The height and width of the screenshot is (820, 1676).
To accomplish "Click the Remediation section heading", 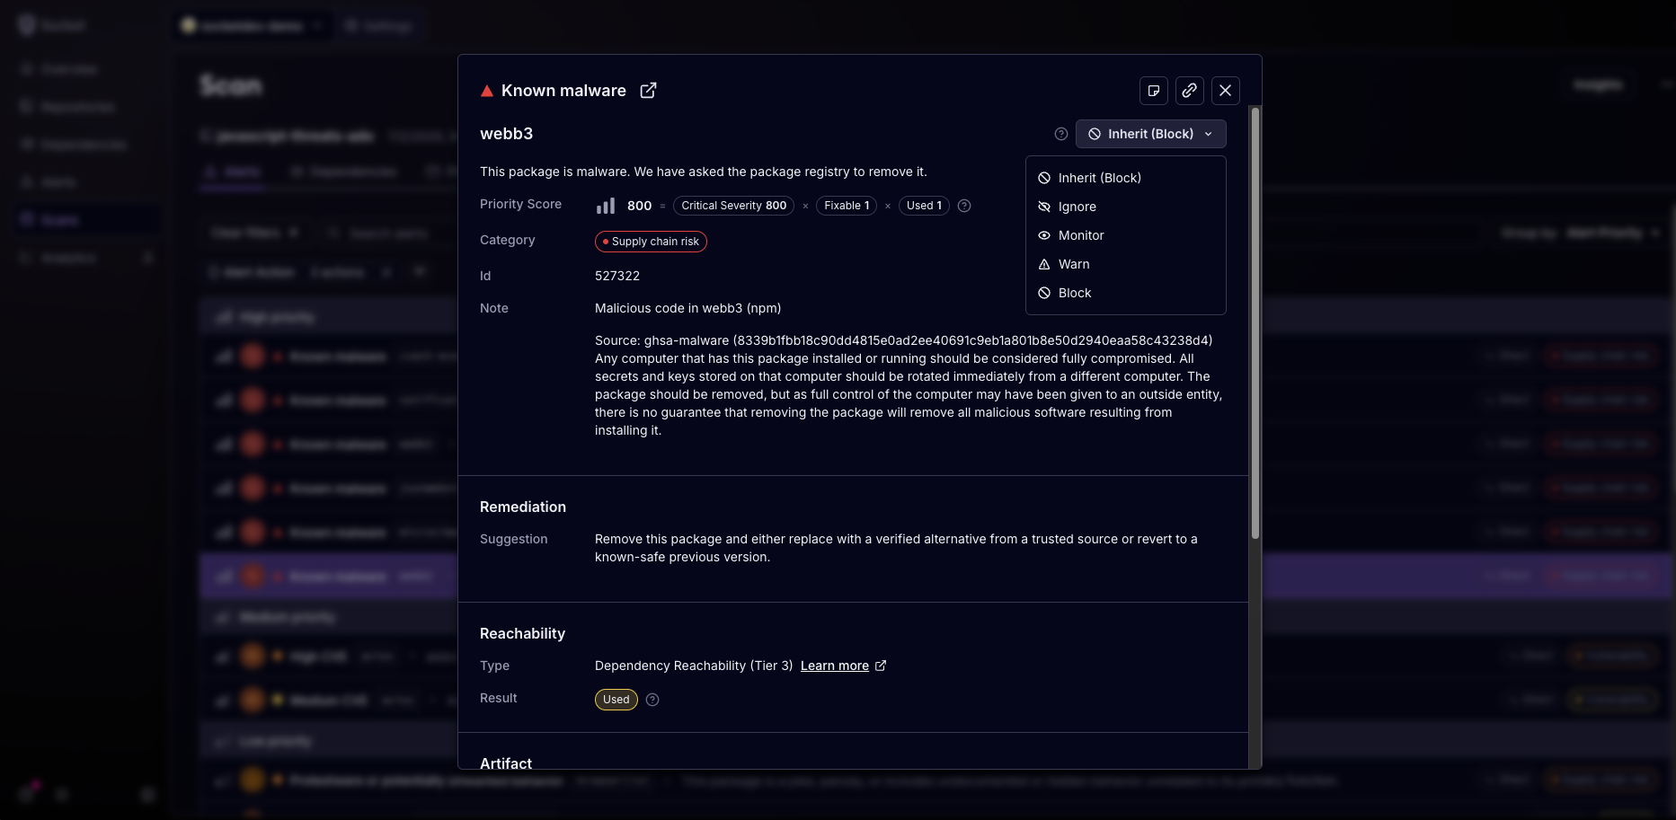I will pyautogui.click(x=523, y=507).
